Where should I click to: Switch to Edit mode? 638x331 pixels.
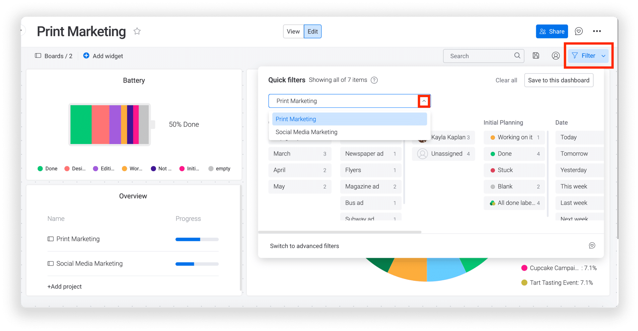[312, 31]
